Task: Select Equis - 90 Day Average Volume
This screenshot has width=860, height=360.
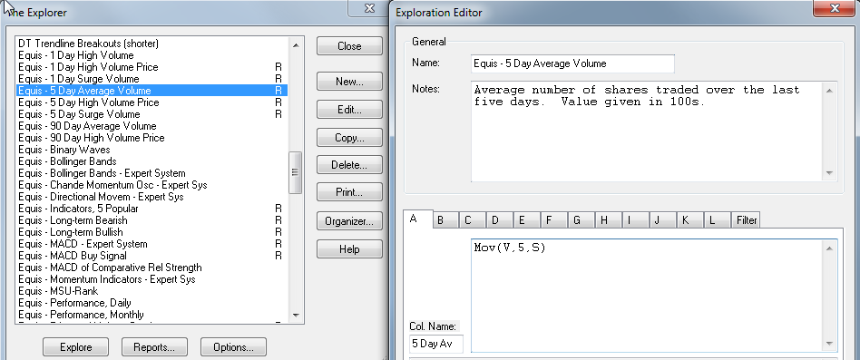Action: pyautogui.click(x=151, y=126)
